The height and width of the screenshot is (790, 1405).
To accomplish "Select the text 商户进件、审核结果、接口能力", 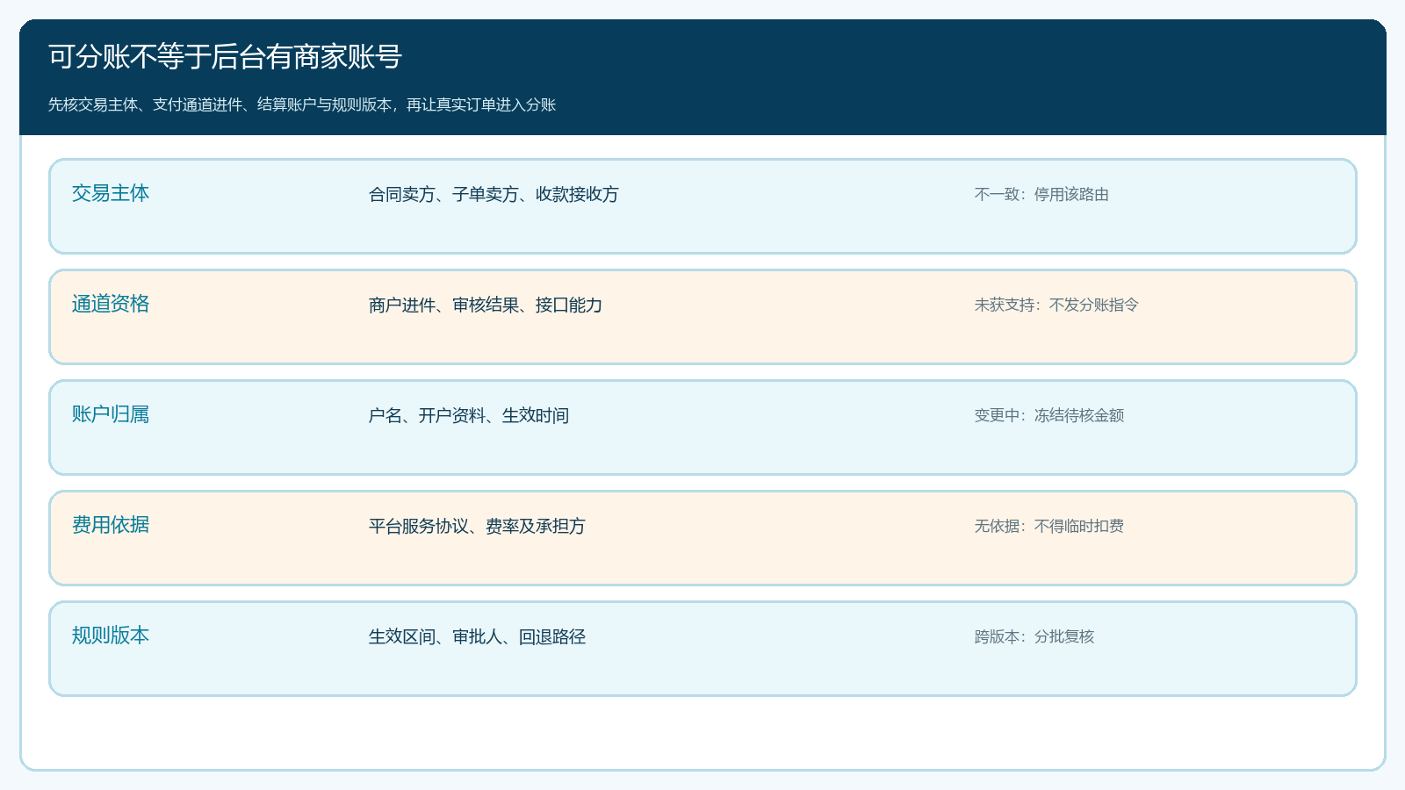I will coord(486,305).
